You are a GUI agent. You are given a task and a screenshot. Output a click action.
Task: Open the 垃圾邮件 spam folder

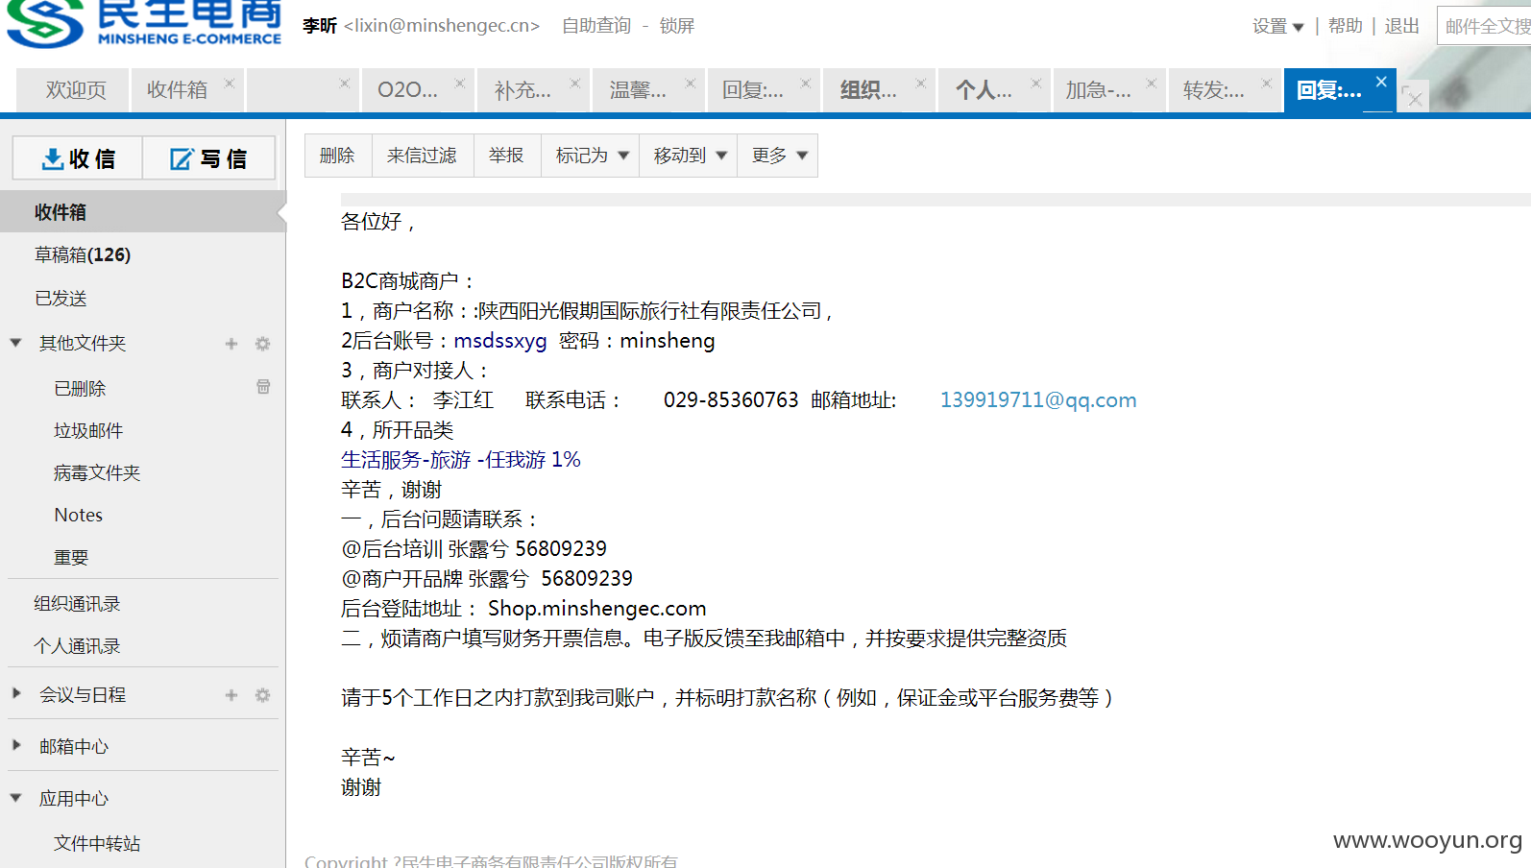pos(88,430)
